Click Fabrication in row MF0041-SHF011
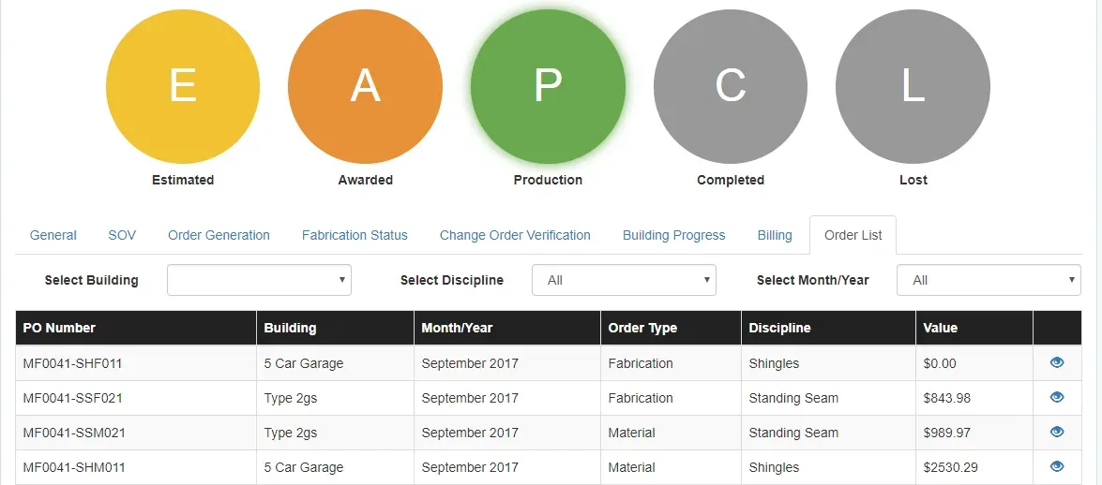 (x=641, y=363)
